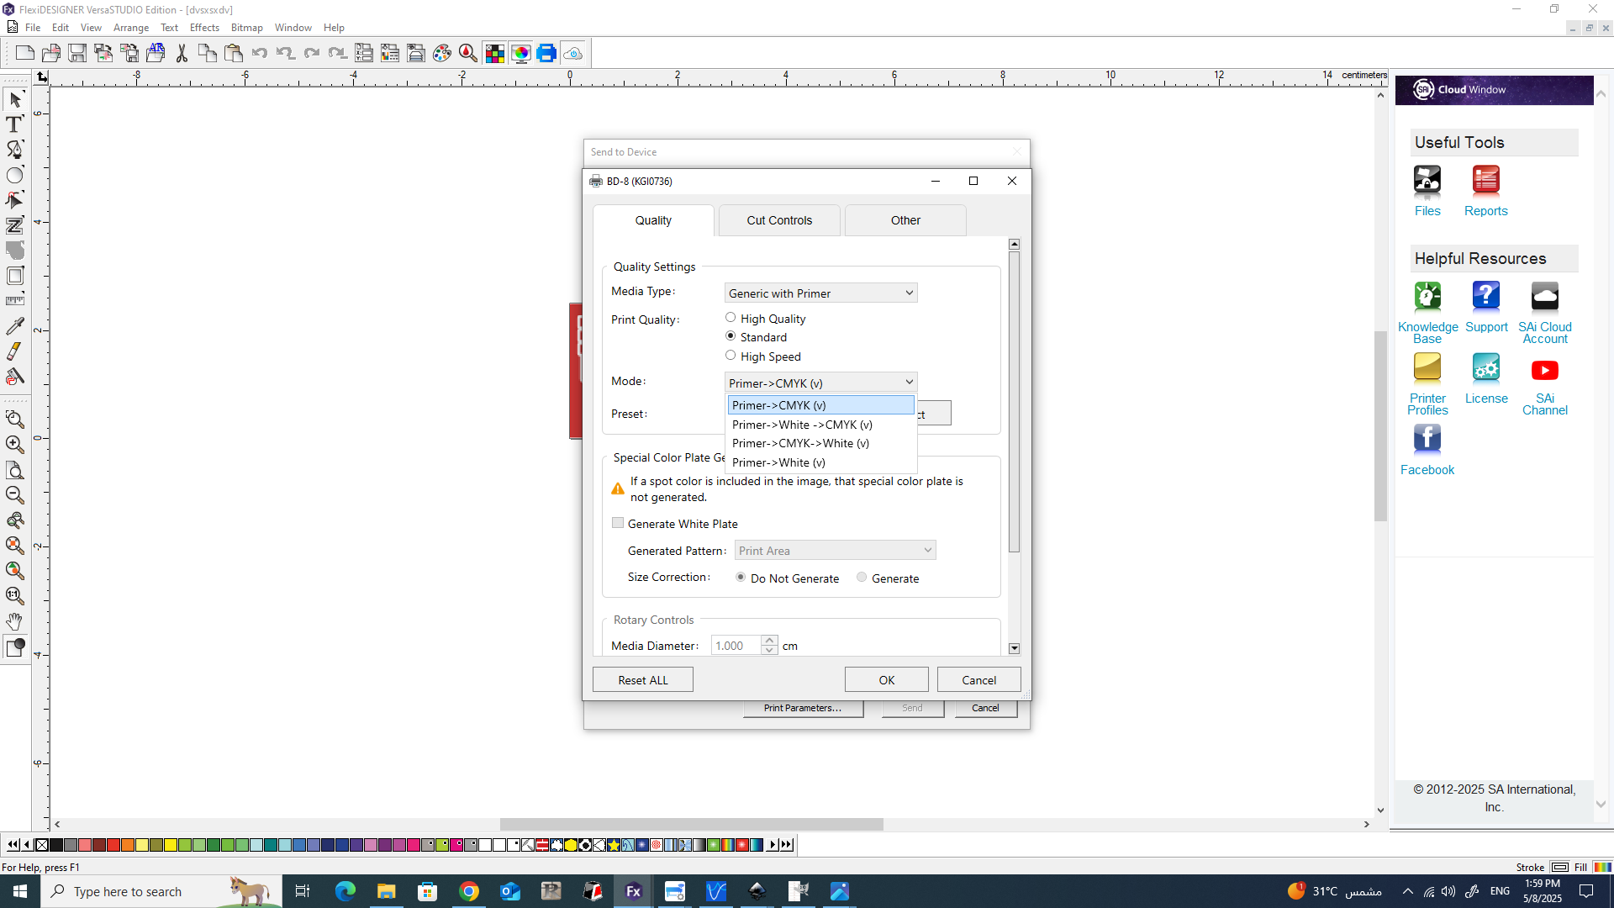Open the Support link

point(1486,307)
